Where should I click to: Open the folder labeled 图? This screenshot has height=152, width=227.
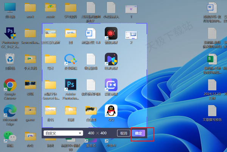pos(71,33)
